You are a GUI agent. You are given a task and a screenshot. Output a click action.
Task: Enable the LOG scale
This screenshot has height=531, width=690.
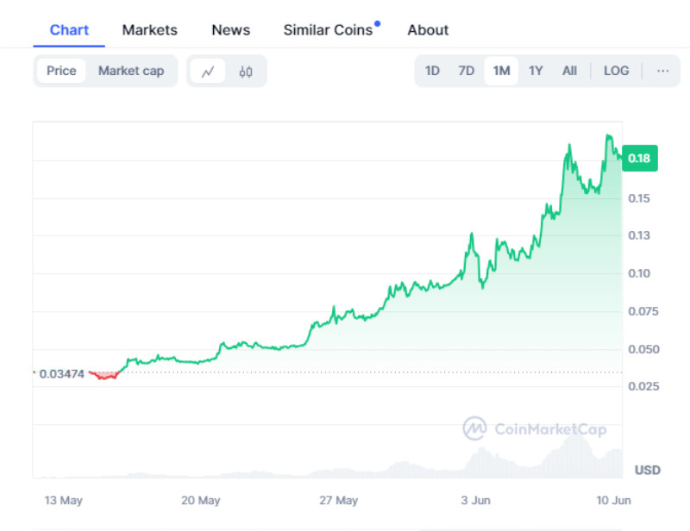coord(616,71)
